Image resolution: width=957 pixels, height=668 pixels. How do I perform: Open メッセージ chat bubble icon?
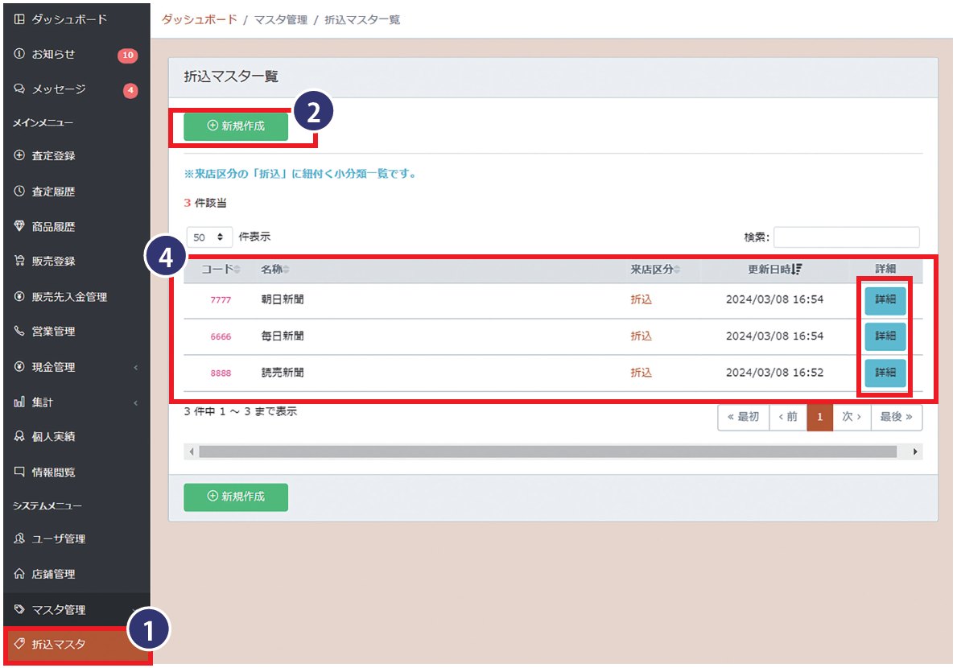pyautogui.click(x=19, y=89)
